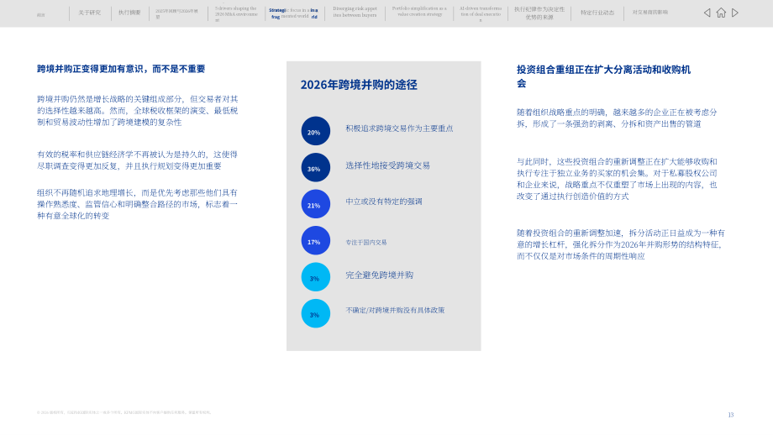Open the 执行摘要 section tab
The height and width of the screenshot is (435, 773).
(x=129, y=13)
